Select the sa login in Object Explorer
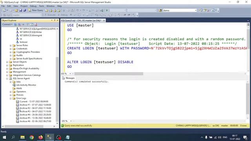Screen dimensions: 251x141 point(21,39)
